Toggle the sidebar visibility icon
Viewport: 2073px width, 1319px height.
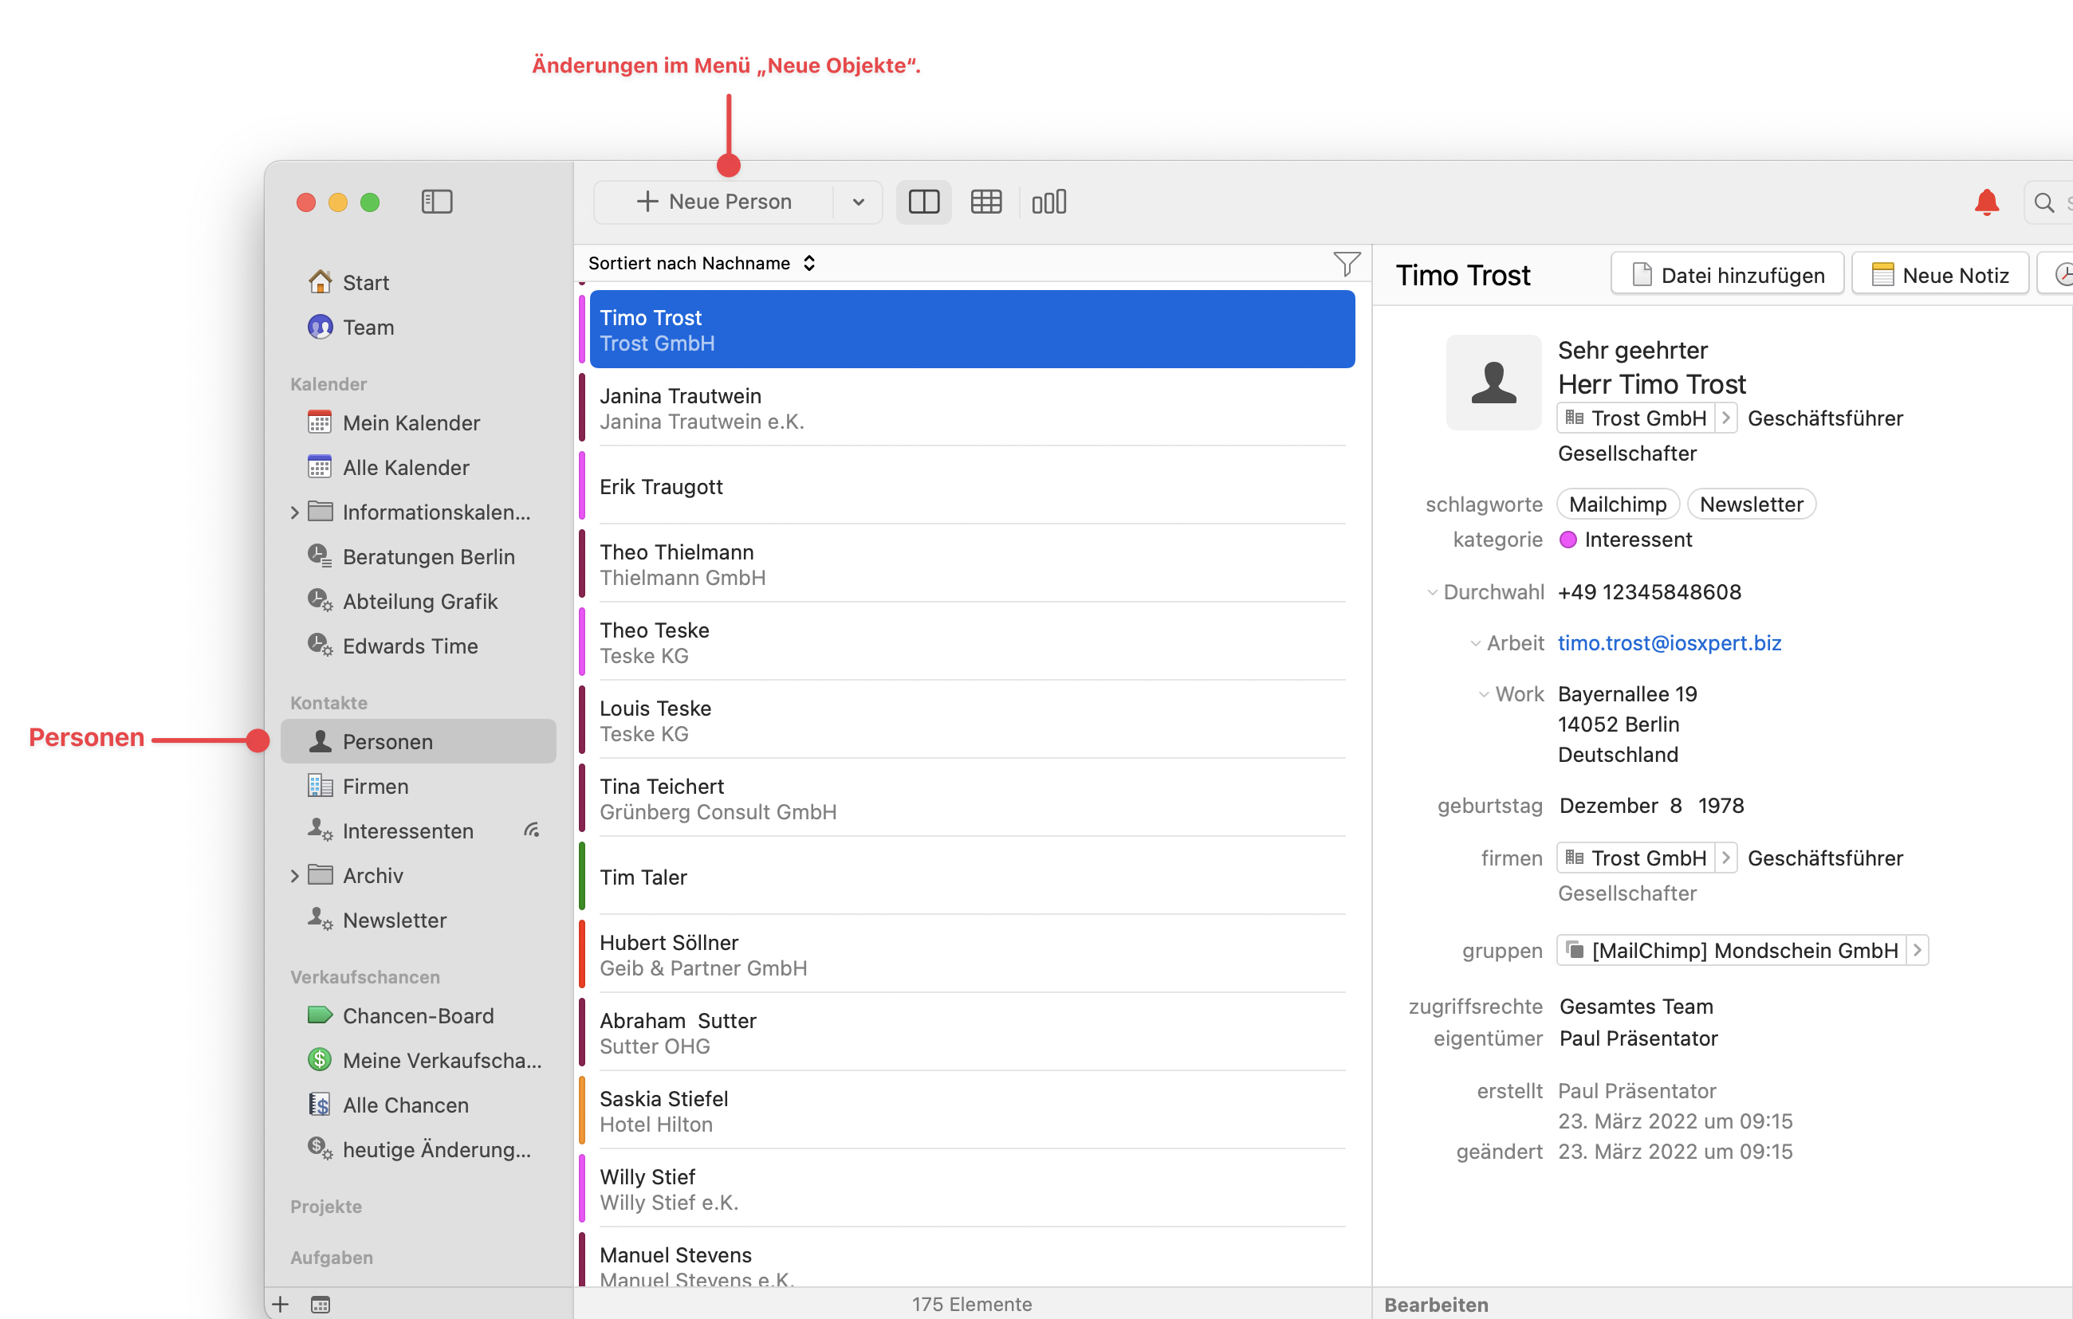(x=436, y=202)
